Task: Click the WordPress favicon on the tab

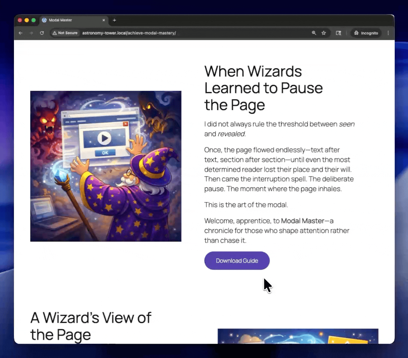Action: pos(44,20)
